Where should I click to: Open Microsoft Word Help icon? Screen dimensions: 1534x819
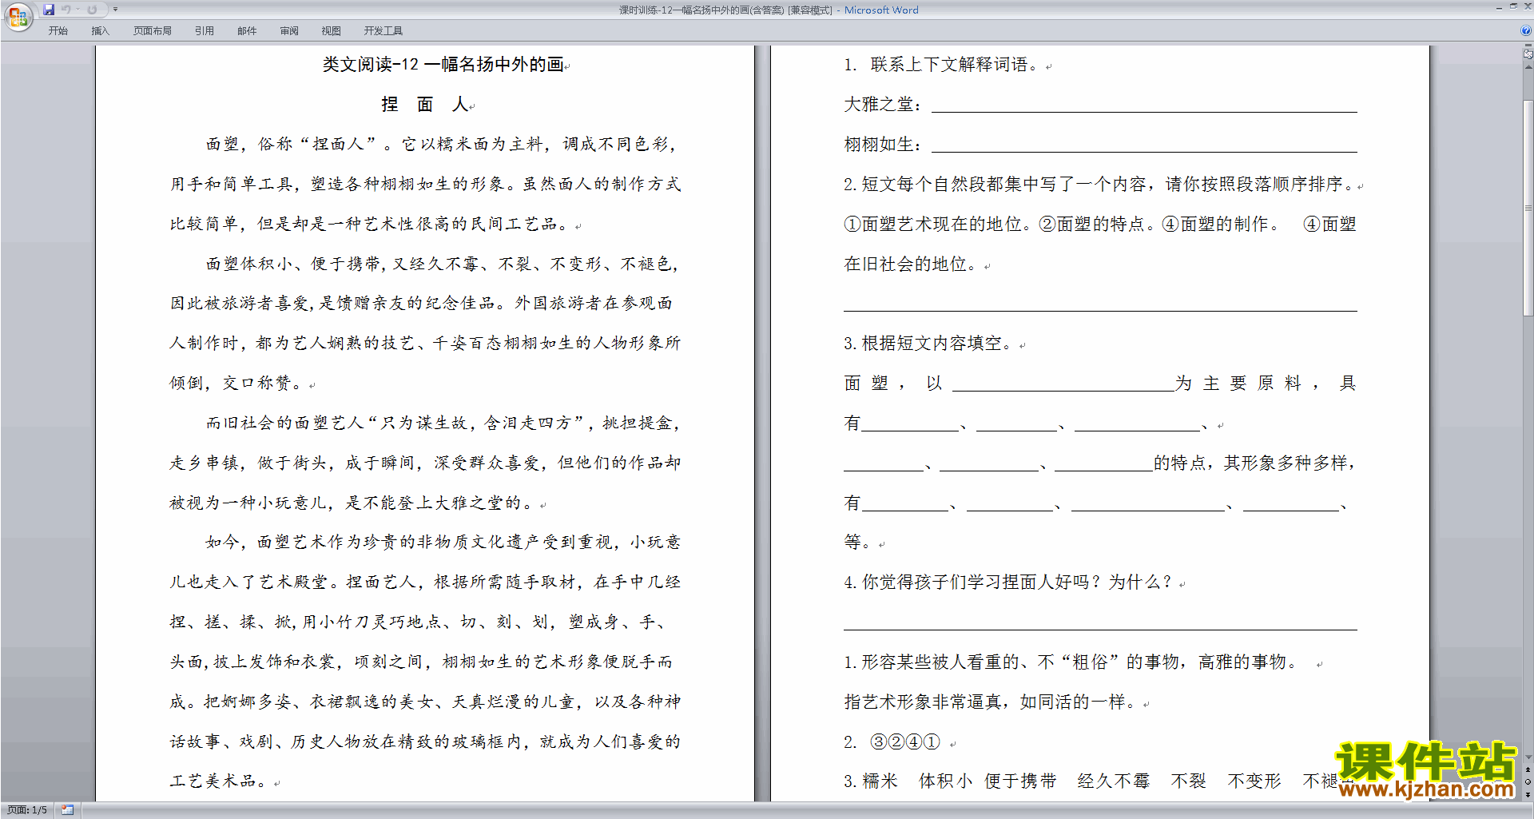(x=1526, y=30)
